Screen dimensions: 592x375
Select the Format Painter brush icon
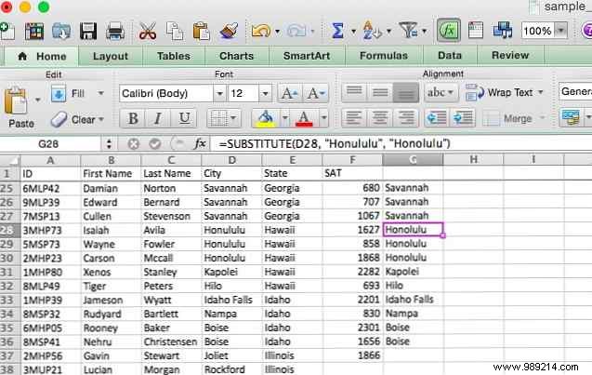(x=229, y=31)
